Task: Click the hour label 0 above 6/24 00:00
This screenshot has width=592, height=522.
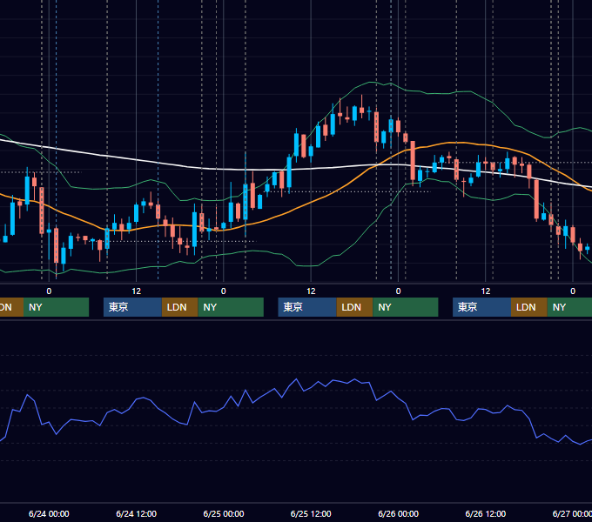Action: click(x=49, y=291)
